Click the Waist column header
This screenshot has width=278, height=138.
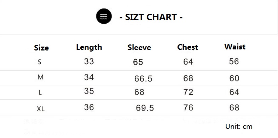pyautogui.click(x=235, y=47)
